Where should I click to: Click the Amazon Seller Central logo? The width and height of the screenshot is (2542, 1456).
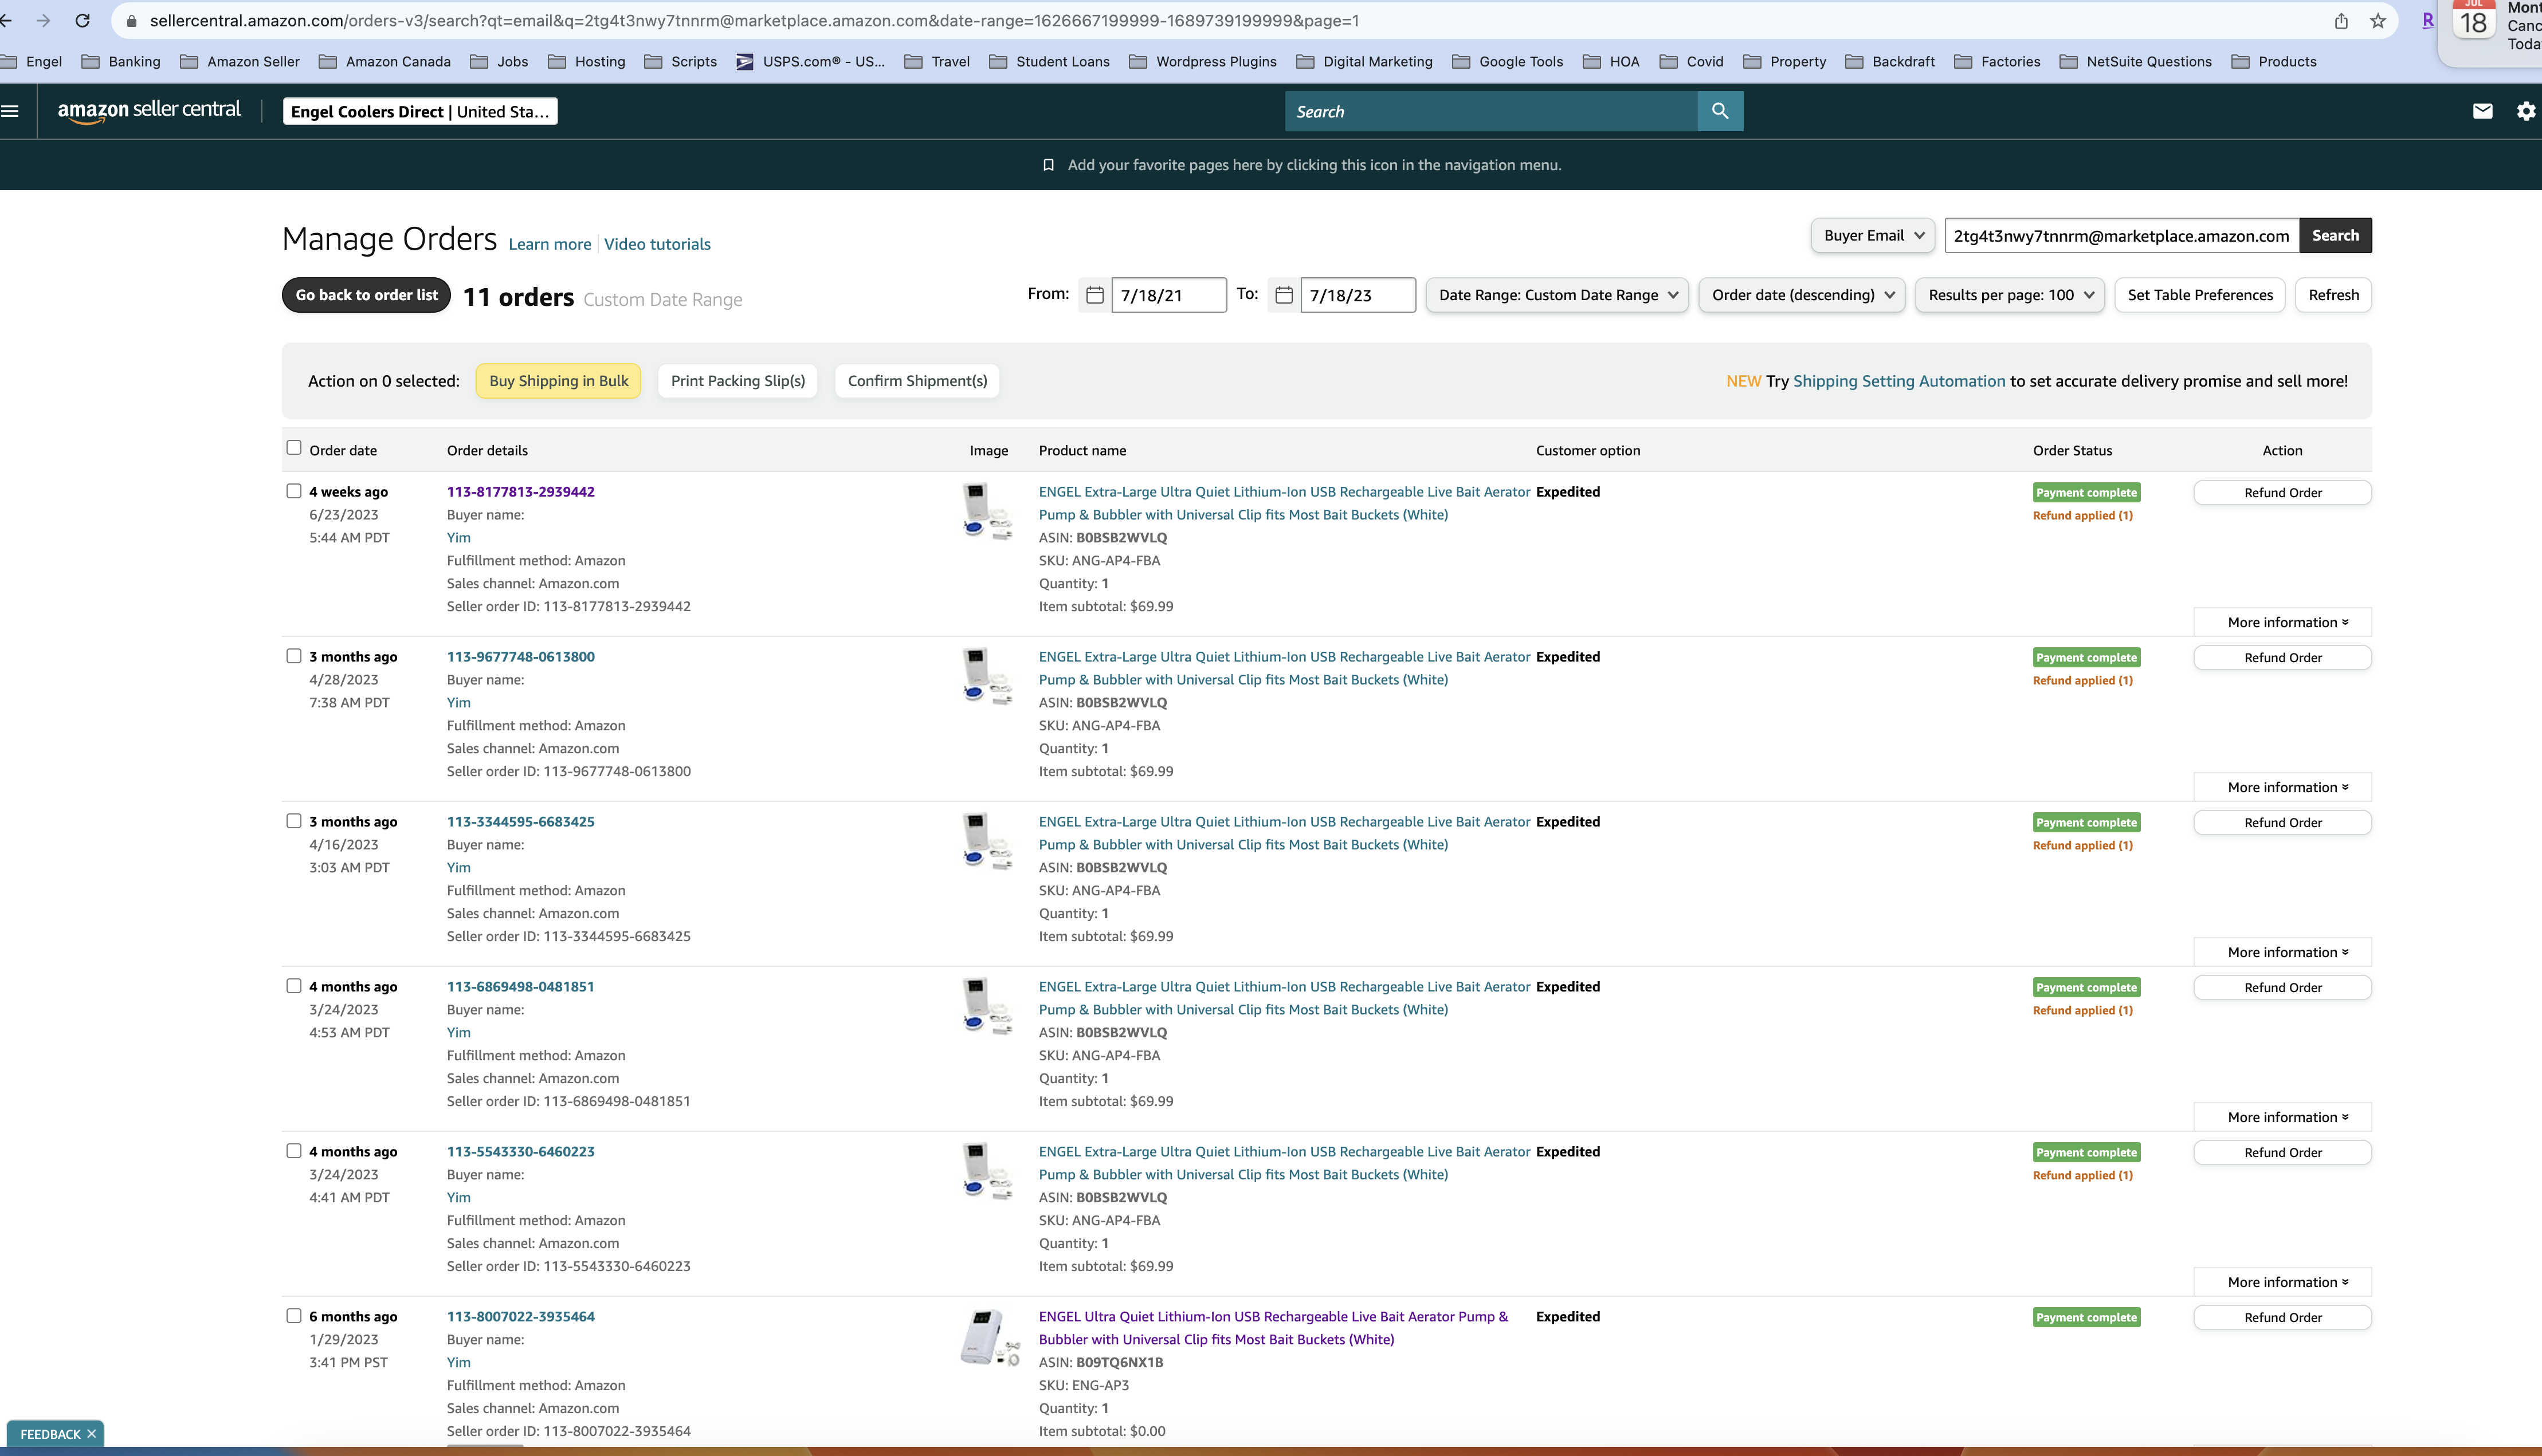pyautogui.click(x=149, y=111)
